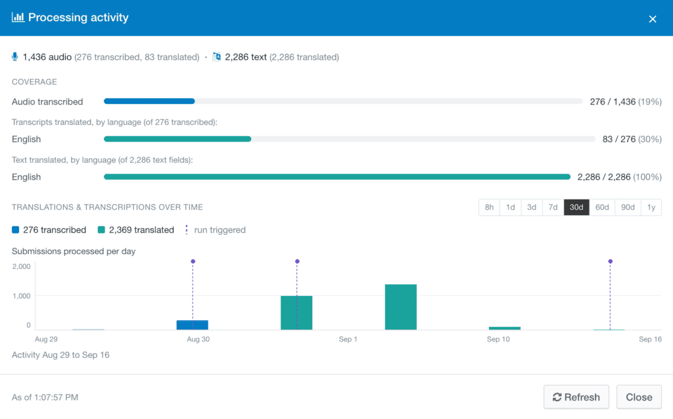This screenshot has height=419, width=673.
Task: Click the translate icon next to 2,286 text
Action: click(217, 57)
